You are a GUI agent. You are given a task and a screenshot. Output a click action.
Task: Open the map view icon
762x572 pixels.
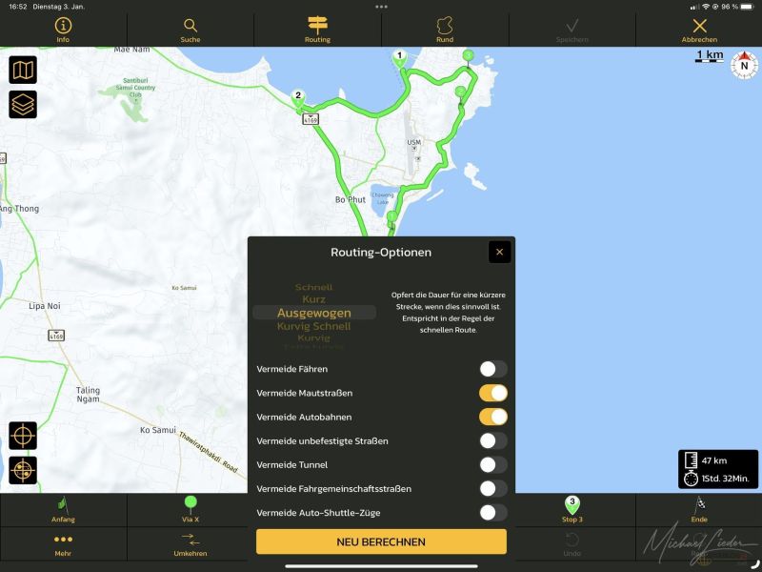click(23, 70)
